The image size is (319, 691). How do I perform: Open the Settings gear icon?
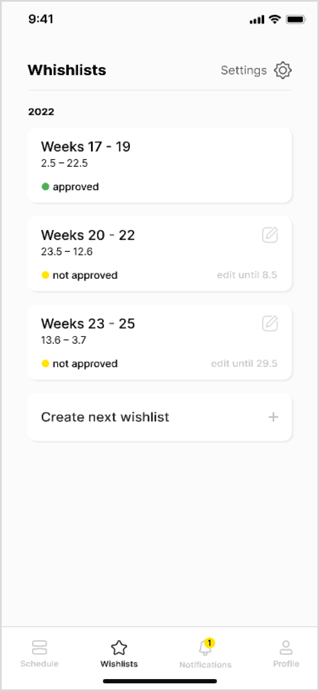[x=283, y=70]
